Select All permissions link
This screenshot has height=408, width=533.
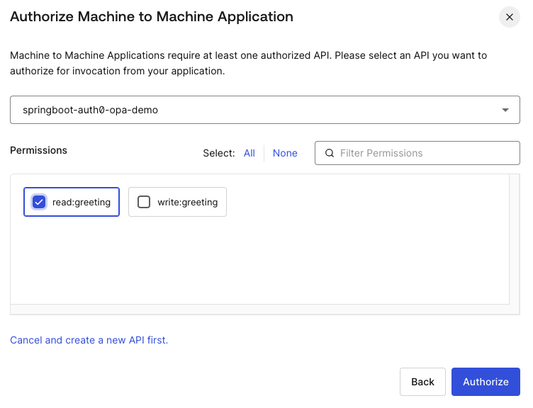(249, 153)
